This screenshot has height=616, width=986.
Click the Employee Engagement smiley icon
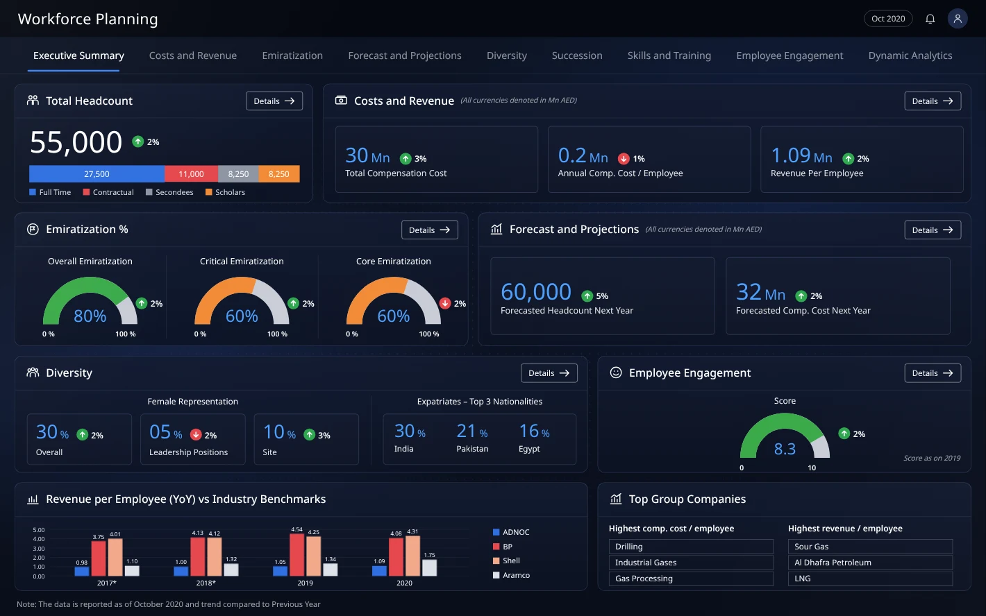point(616,373)
